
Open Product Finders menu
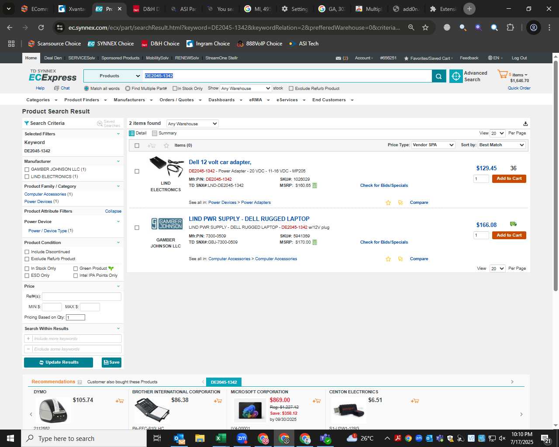(85, 100)
